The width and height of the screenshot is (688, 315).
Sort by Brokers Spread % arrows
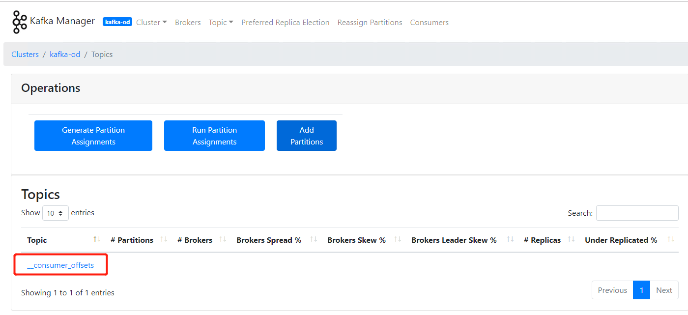point(314,239)
